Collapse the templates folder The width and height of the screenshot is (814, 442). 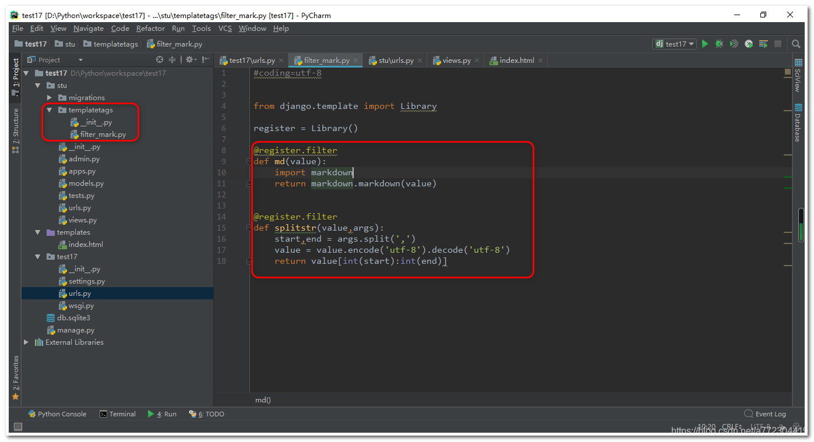pyautogui.click(x=38, y=232)
